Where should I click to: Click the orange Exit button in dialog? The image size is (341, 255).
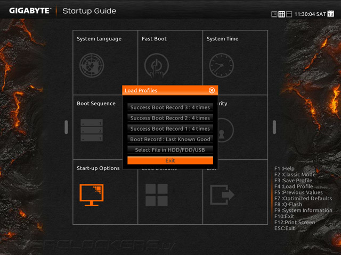170,160
